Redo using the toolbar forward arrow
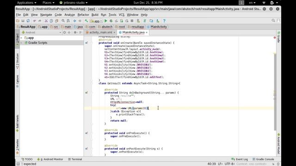The height and width of the screenshot is (166, 296). [x=40, y=21]
